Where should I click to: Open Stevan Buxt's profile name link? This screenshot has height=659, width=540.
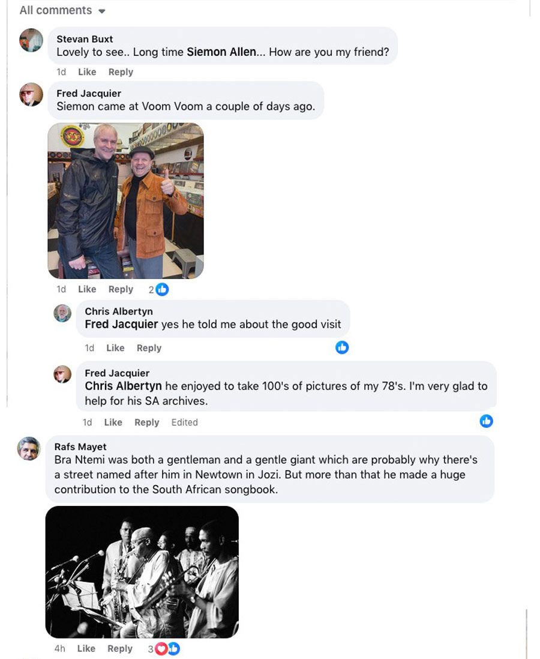click(85, 39)
